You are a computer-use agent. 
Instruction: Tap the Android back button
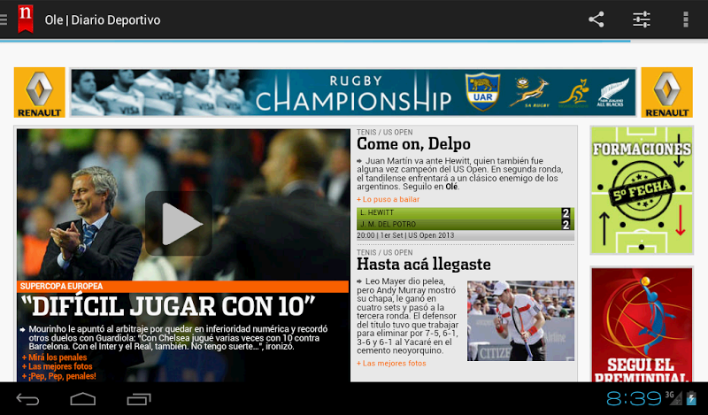28,399
